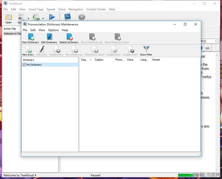
Task: Click Open icon in TextAloud toolbar
Action: tap(9, 17)
